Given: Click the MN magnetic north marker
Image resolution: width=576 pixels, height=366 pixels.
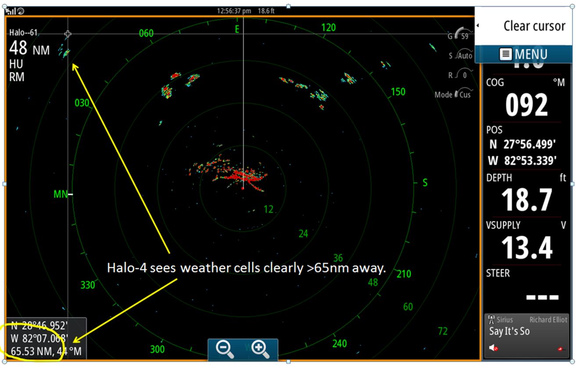Looking at the screenshot, I should tap(61, 194).
